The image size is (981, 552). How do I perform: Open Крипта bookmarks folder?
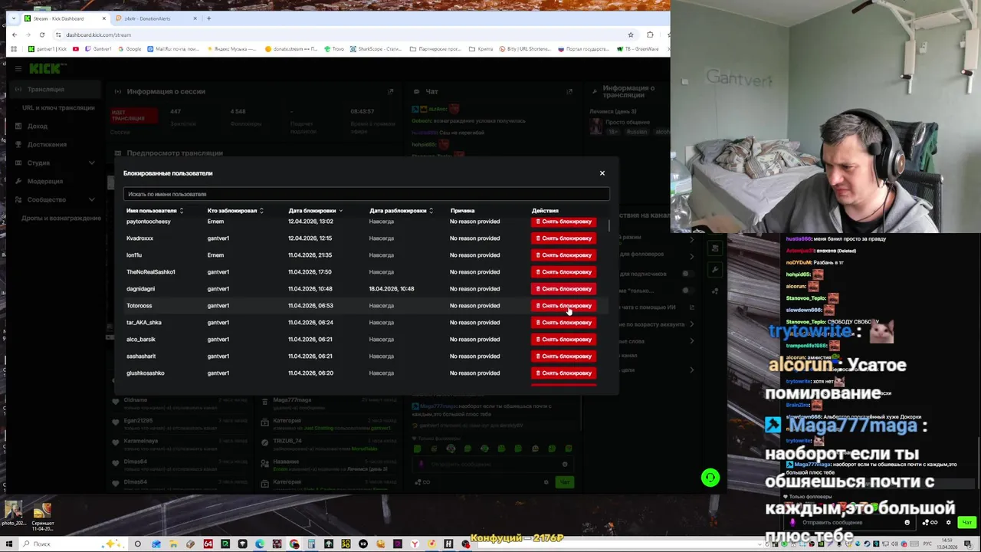point(481,49)
